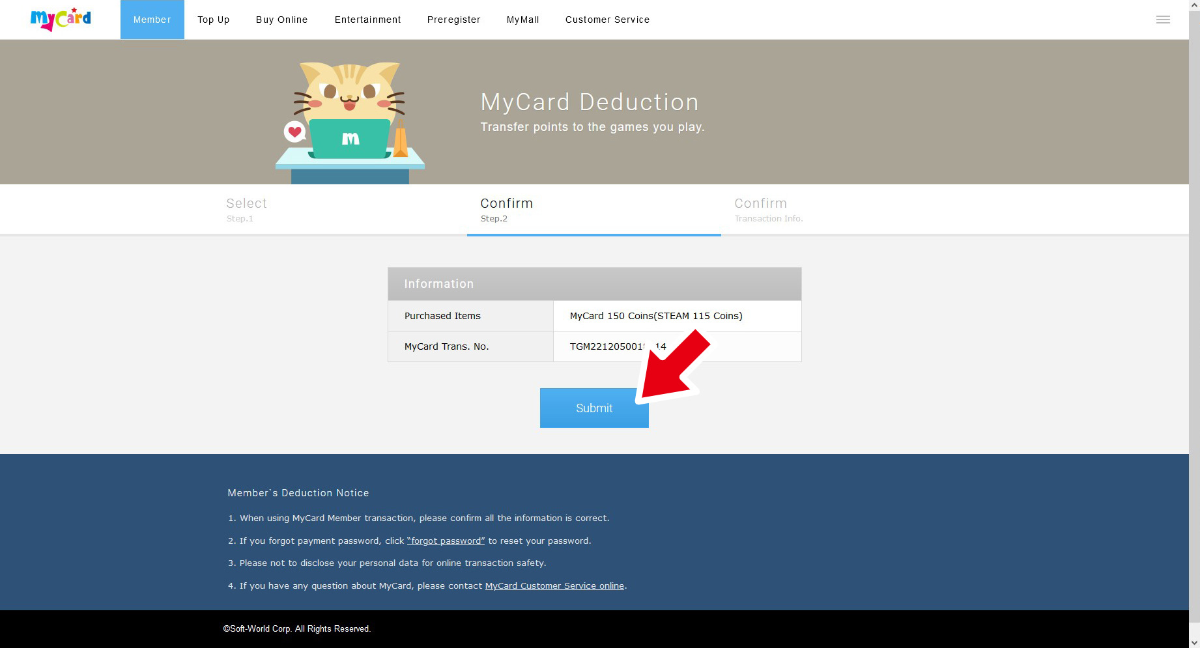
Task: Go to Buy Online
Action: [x=282, y=20]
